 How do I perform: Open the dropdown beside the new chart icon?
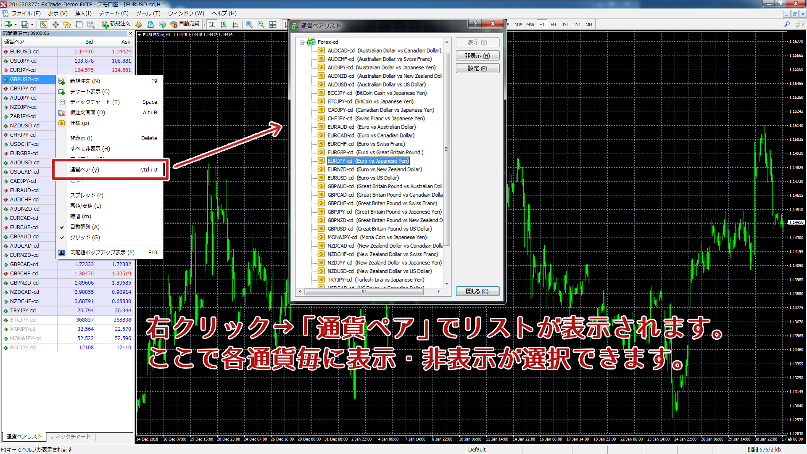16,25
